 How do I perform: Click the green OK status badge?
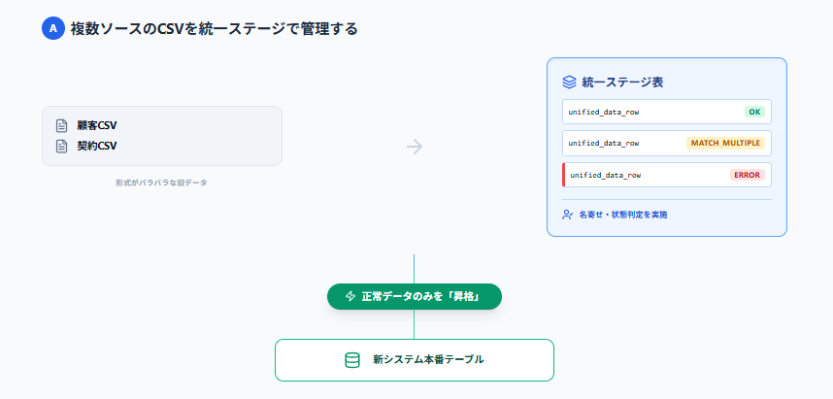click(754, 112)
